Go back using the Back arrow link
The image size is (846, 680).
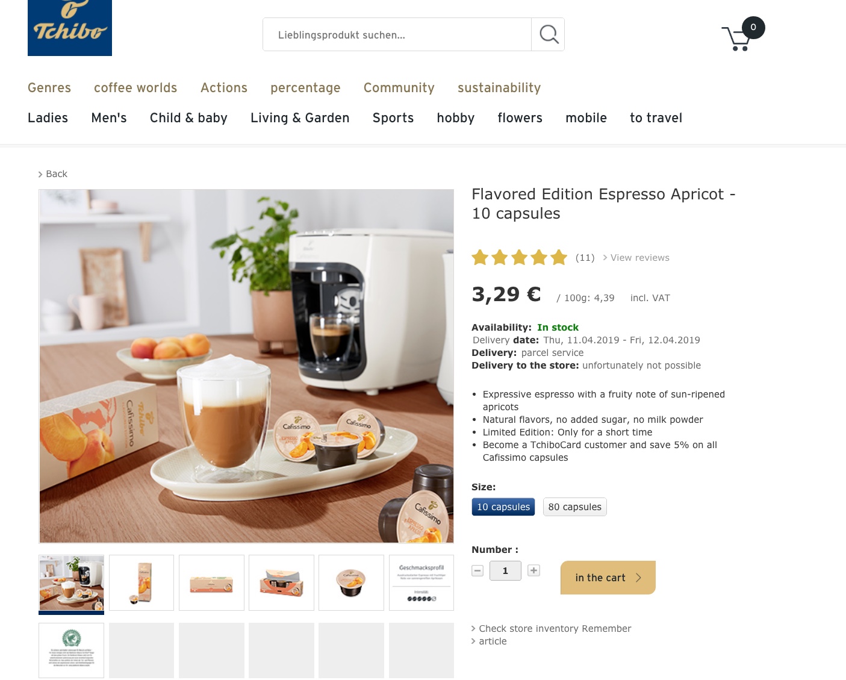coord(53,174)
